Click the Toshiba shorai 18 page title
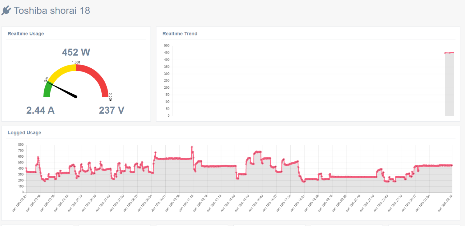This screenshot has height=226, width=465. [52, 10]
